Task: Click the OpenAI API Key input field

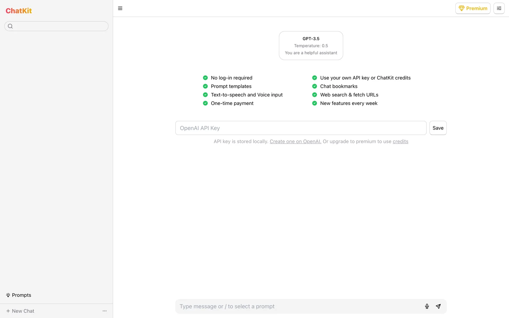Action: click(x=301, y=128)
